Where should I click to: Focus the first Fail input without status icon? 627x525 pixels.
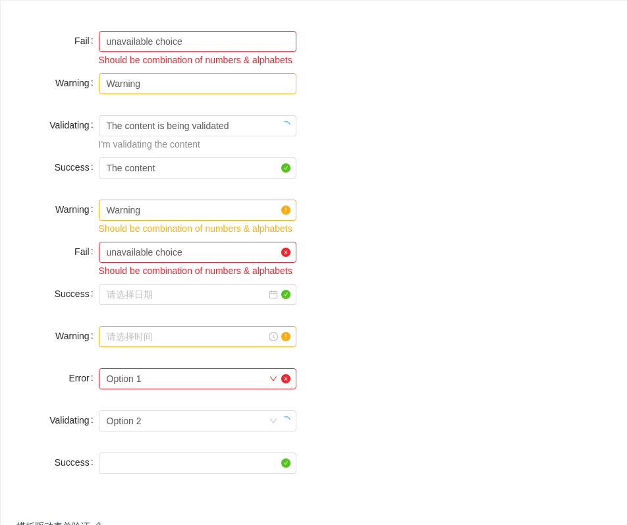197,41
